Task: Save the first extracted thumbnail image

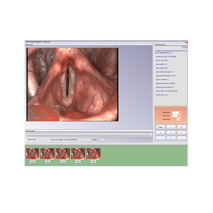Action: 33,162
